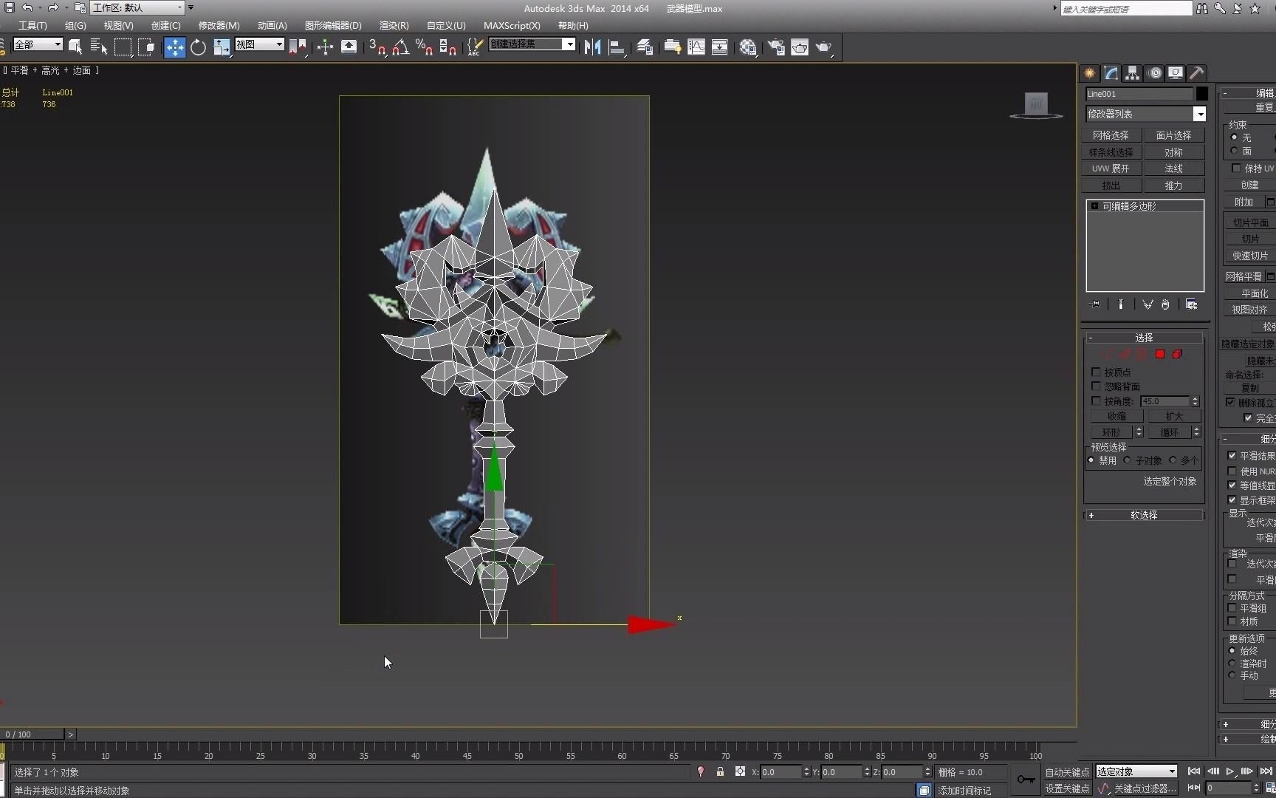Open the 组(G) menu

pyautogui.click(x=75, y=25)
